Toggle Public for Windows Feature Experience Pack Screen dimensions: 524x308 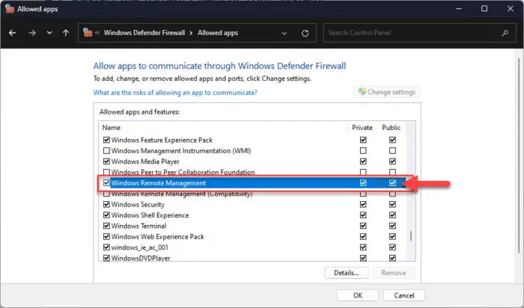[392, 140]
